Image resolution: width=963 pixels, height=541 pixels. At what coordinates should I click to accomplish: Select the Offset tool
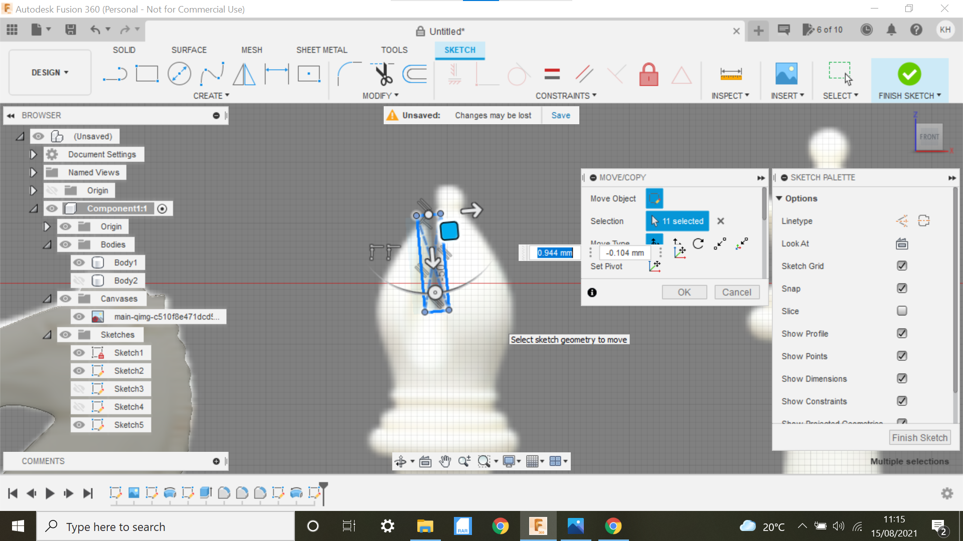[414, 74]
